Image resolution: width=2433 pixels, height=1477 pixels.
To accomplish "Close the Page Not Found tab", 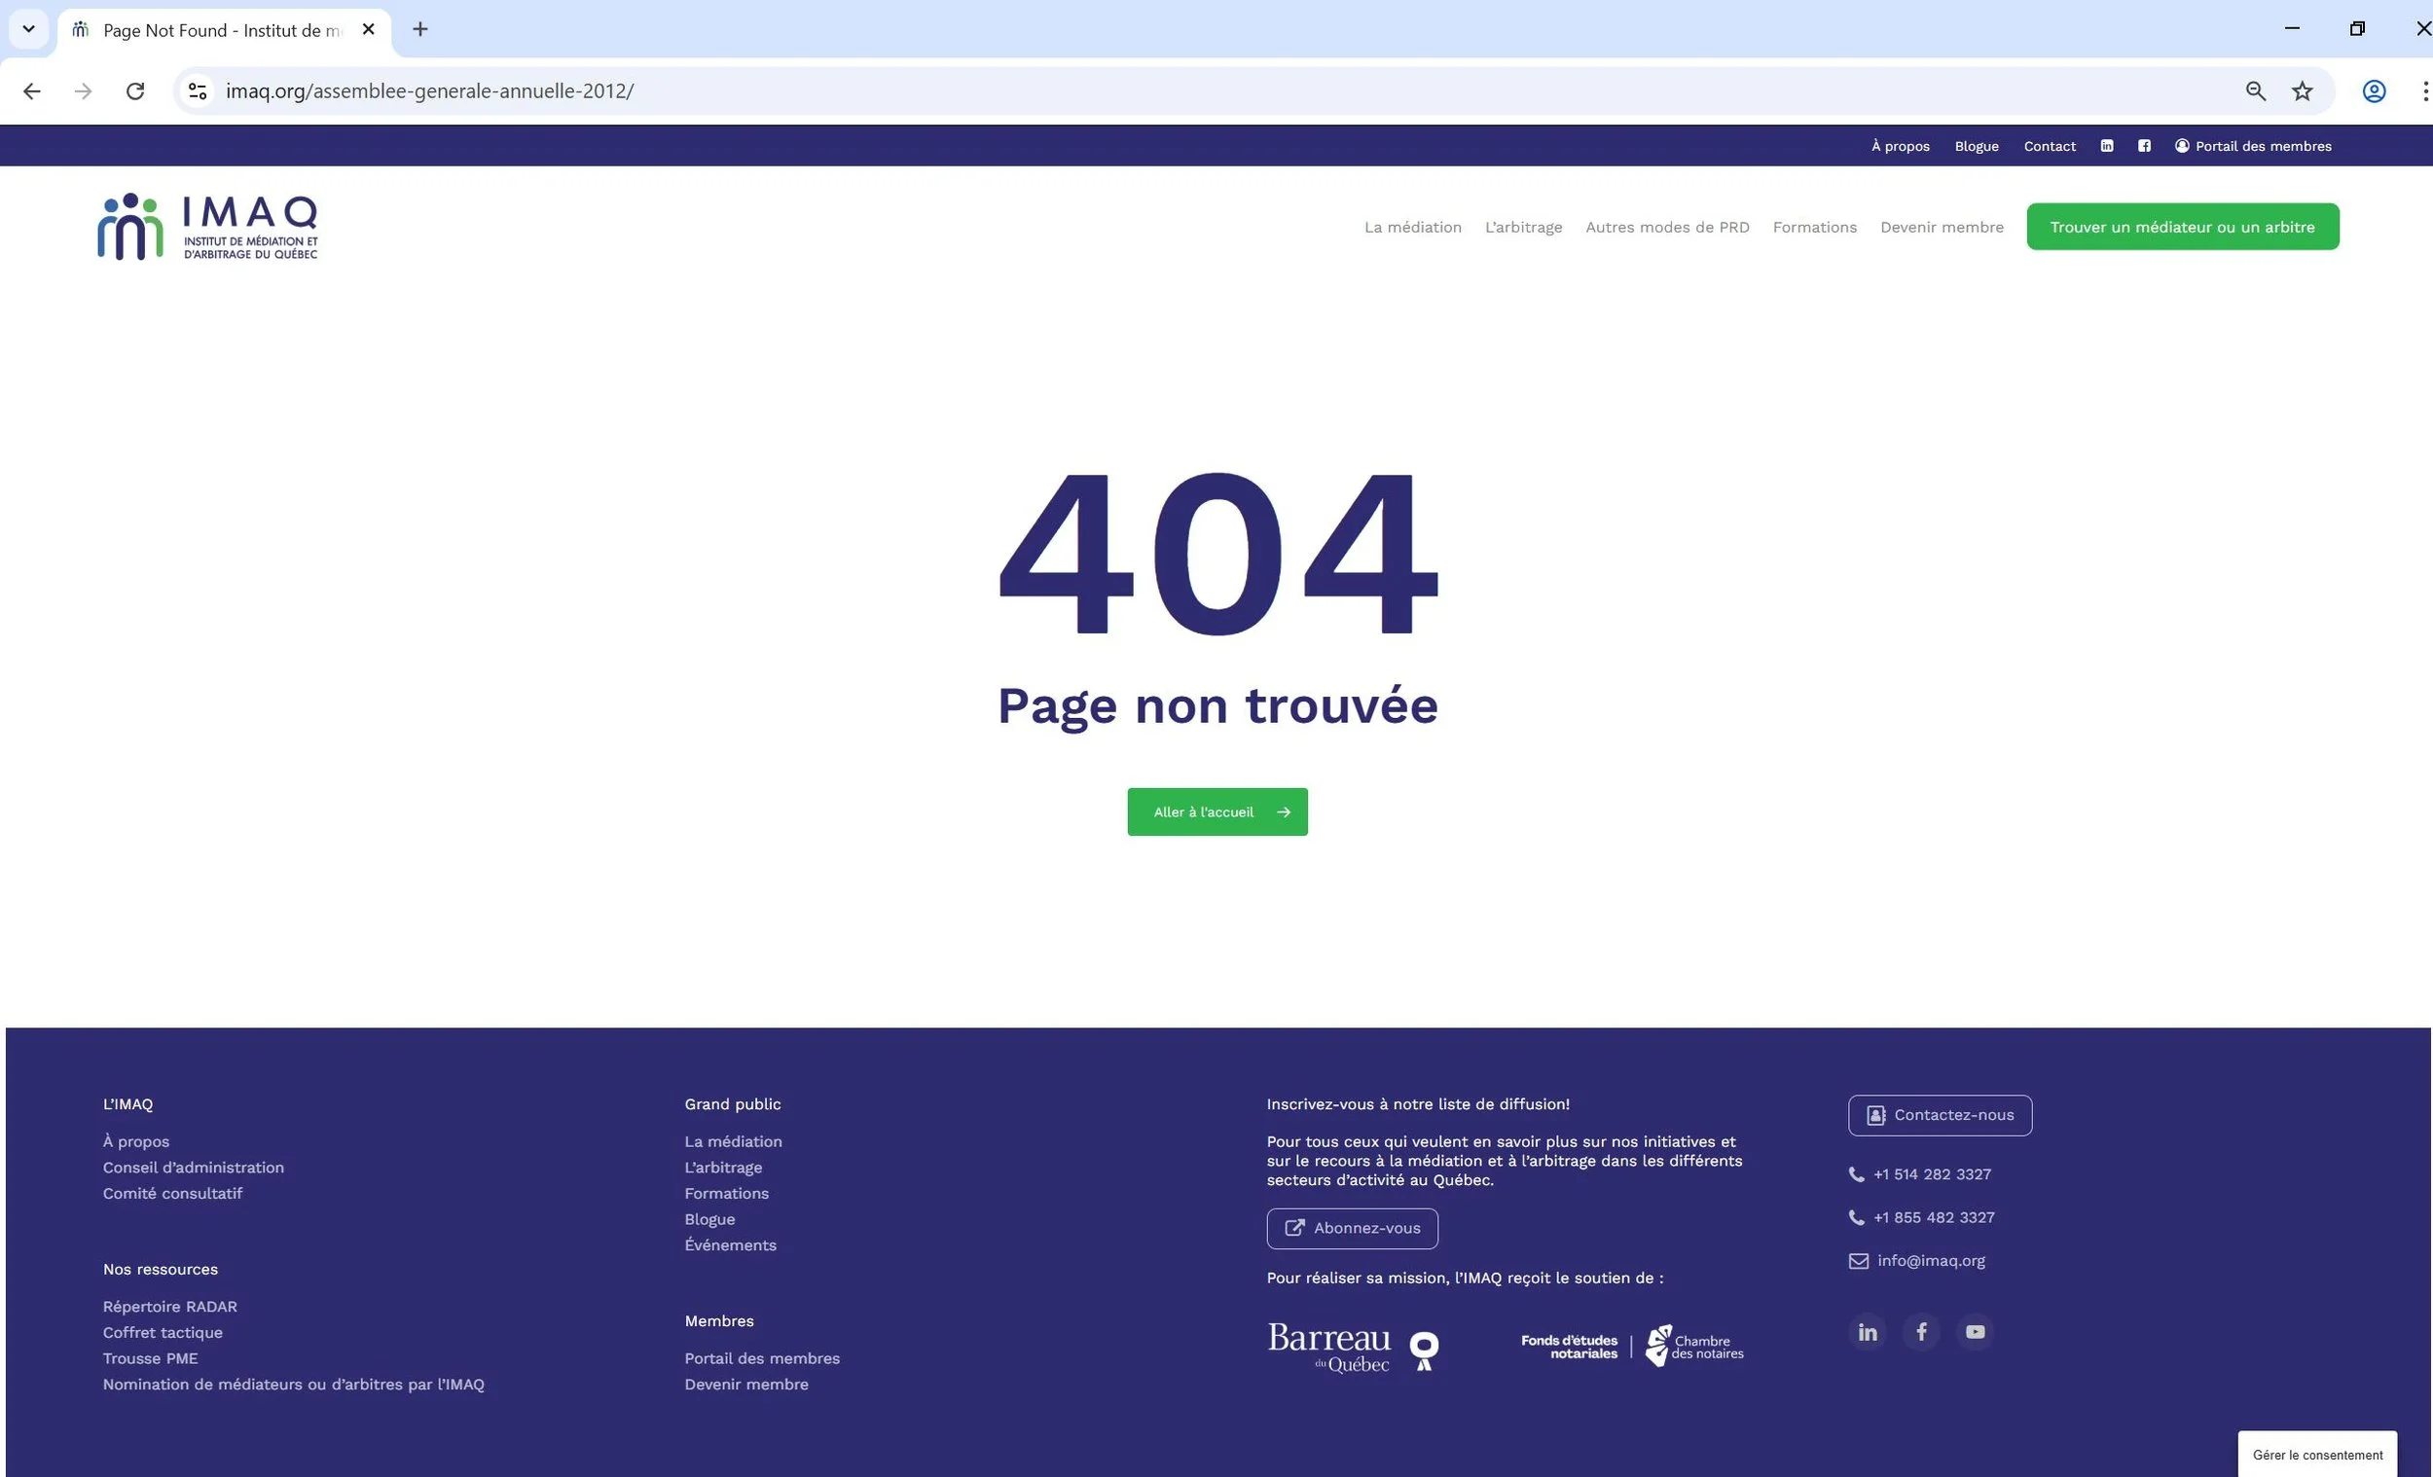I will [x=368, y=29].
